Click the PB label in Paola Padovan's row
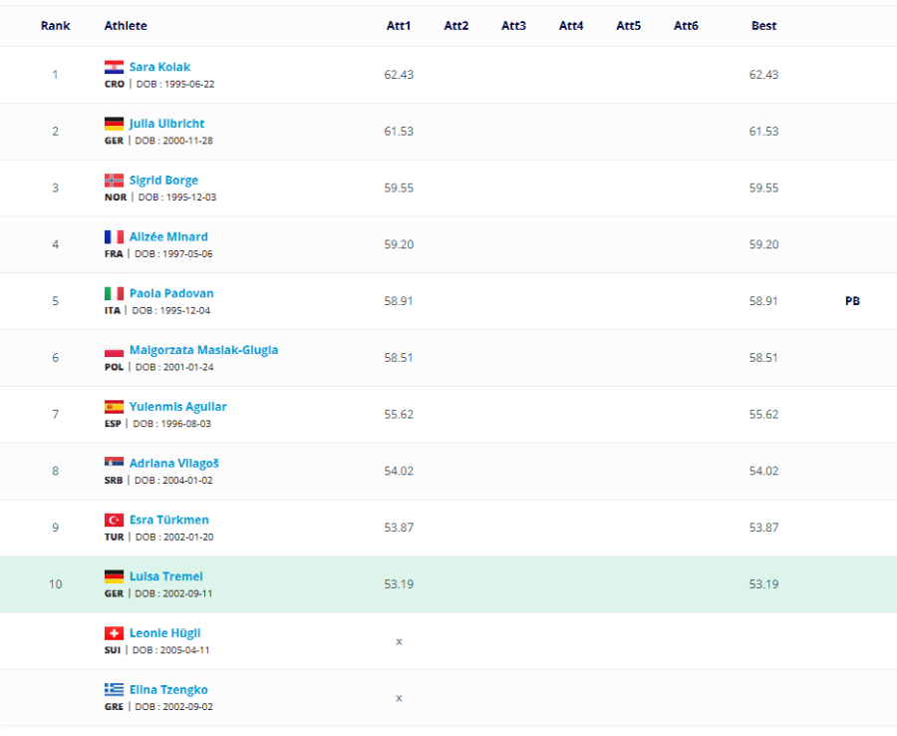Viewport: 897px width, 736px height. tap(852, 301)
